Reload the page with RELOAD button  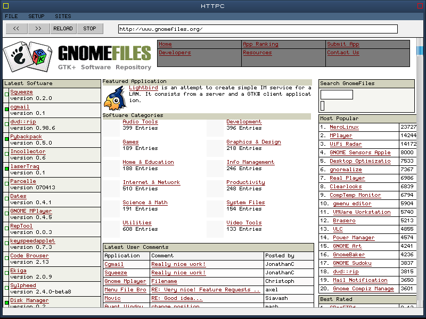click(x=63, y=29)
